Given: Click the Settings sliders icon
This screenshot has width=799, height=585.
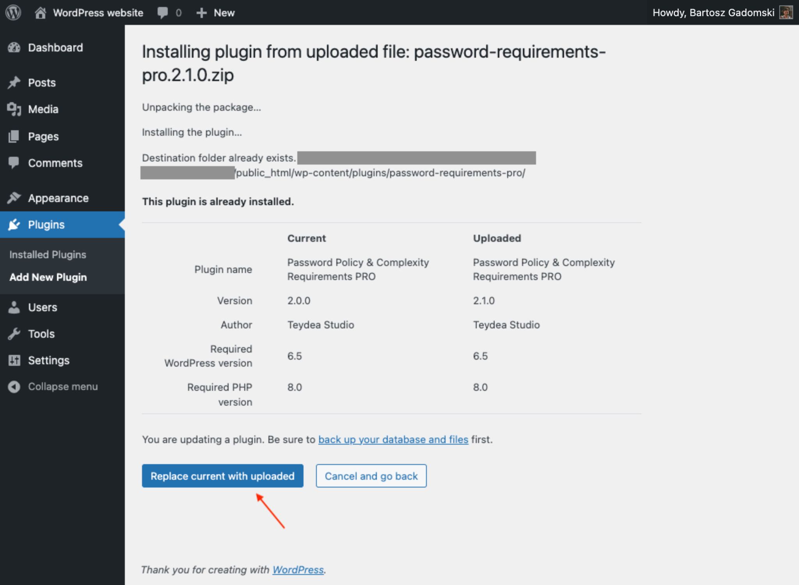Looking at the screenshot, I should (14, 360).
